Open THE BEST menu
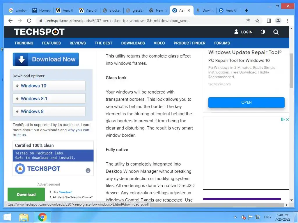This screenshot has width=298, height=223. [x=104, y=43]
